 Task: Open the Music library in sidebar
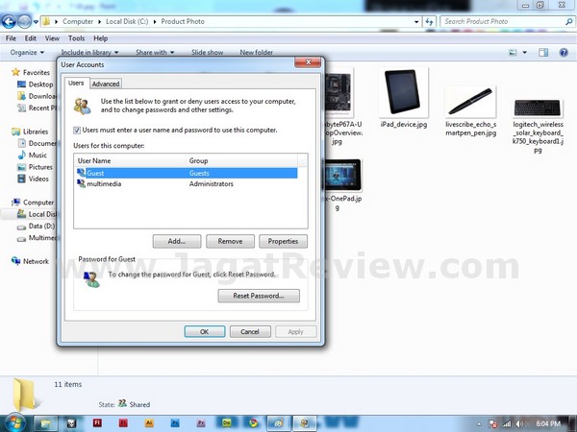click(x=37, y=155)
